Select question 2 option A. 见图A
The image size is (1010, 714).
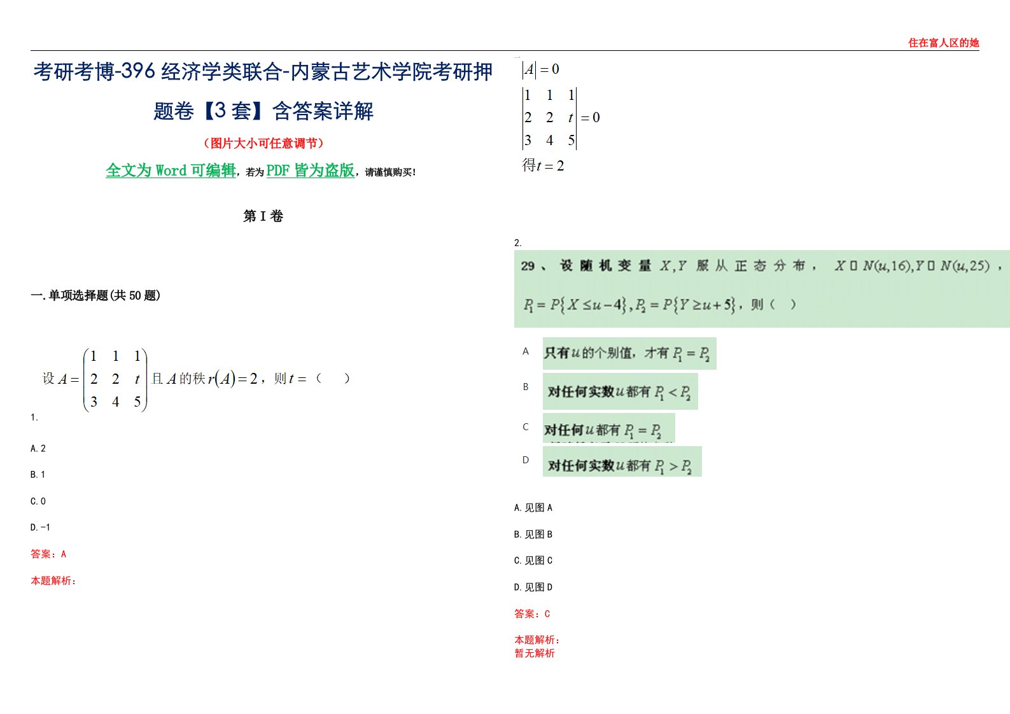[x=533, y=508]
